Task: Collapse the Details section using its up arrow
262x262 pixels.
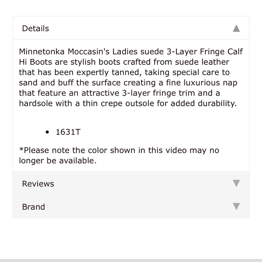Action: [236, 28]
